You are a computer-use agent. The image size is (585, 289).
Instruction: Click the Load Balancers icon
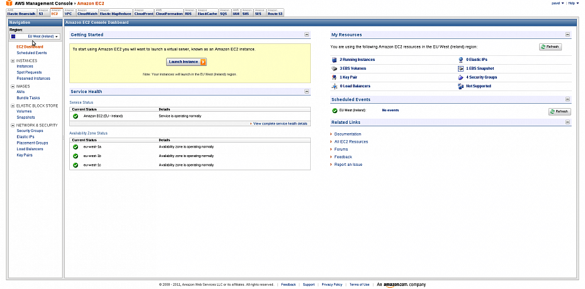(x=334, y=87)
